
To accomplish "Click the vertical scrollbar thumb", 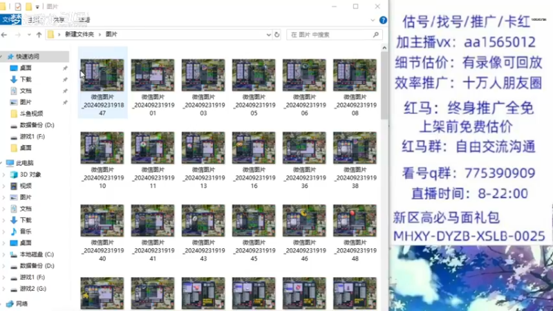I will pos(384,85).
